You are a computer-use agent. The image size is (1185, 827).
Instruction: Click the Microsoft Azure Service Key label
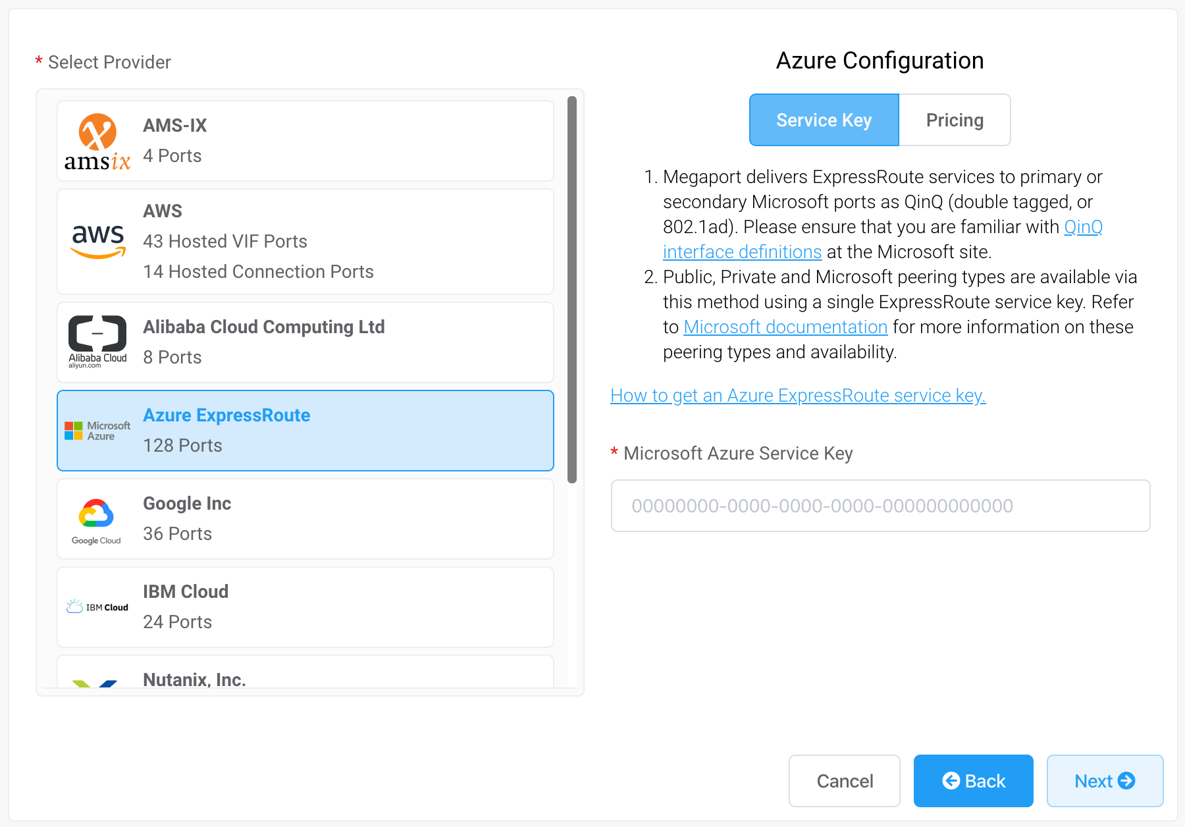pos(738,453)
